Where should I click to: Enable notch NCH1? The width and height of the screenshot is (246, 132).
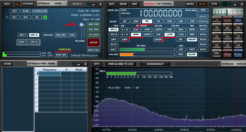203,30
